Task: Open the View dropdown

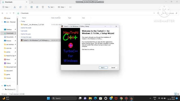Action: [62, 7]
